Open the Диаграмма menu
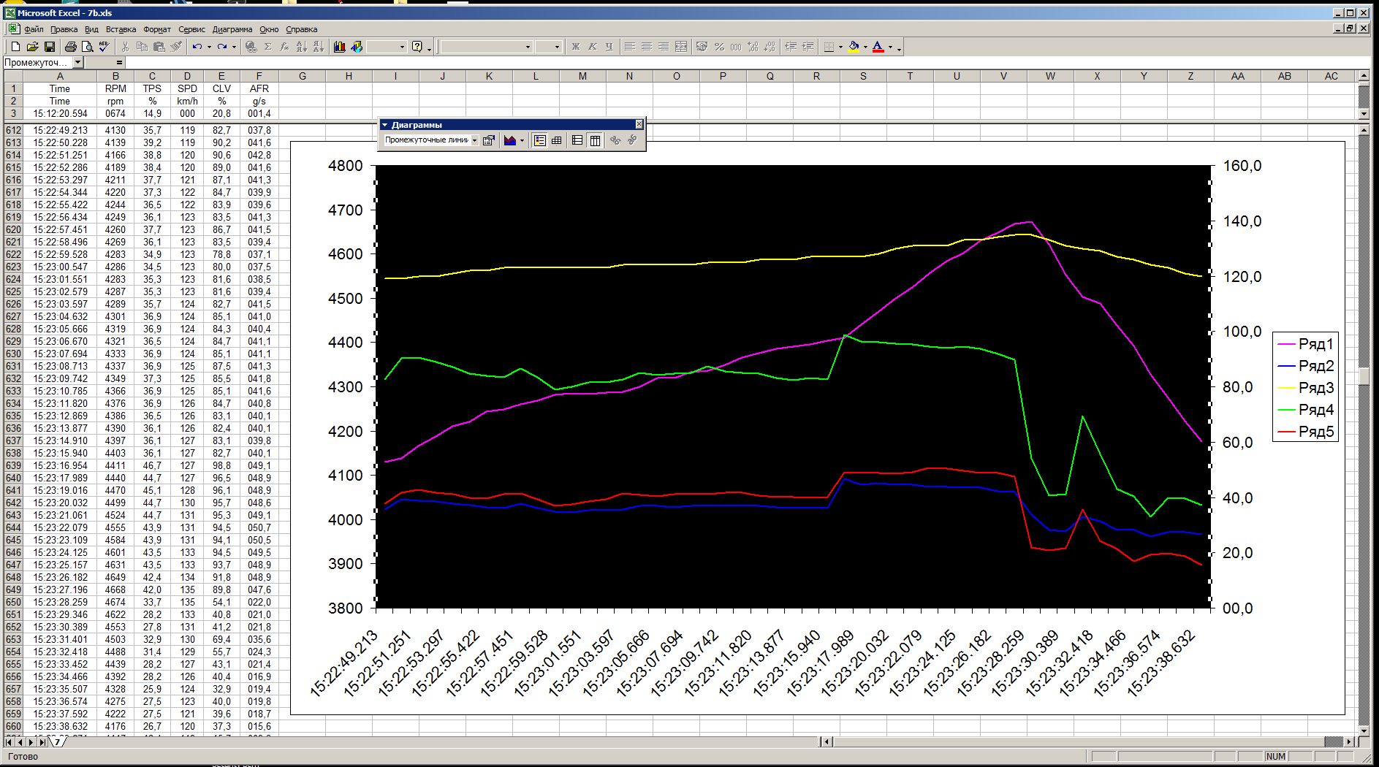Viewport: 1379px width, 767px height. [232, 29]
